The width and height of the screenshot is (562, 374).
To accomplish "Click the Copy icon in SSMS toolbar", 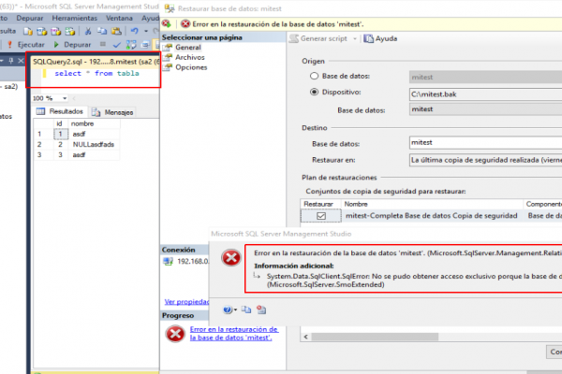I will 102,32.
